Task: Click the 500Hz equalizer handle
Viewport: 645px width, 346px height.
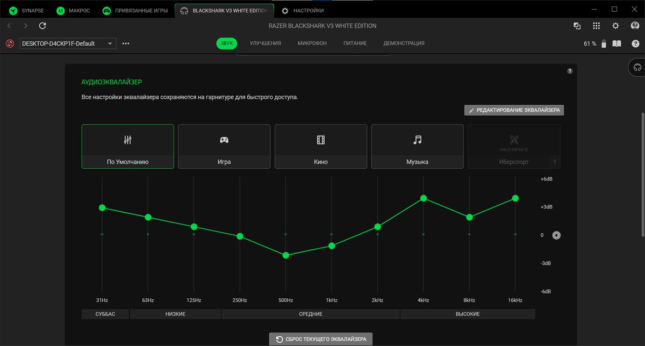Action: pos(286,255)
